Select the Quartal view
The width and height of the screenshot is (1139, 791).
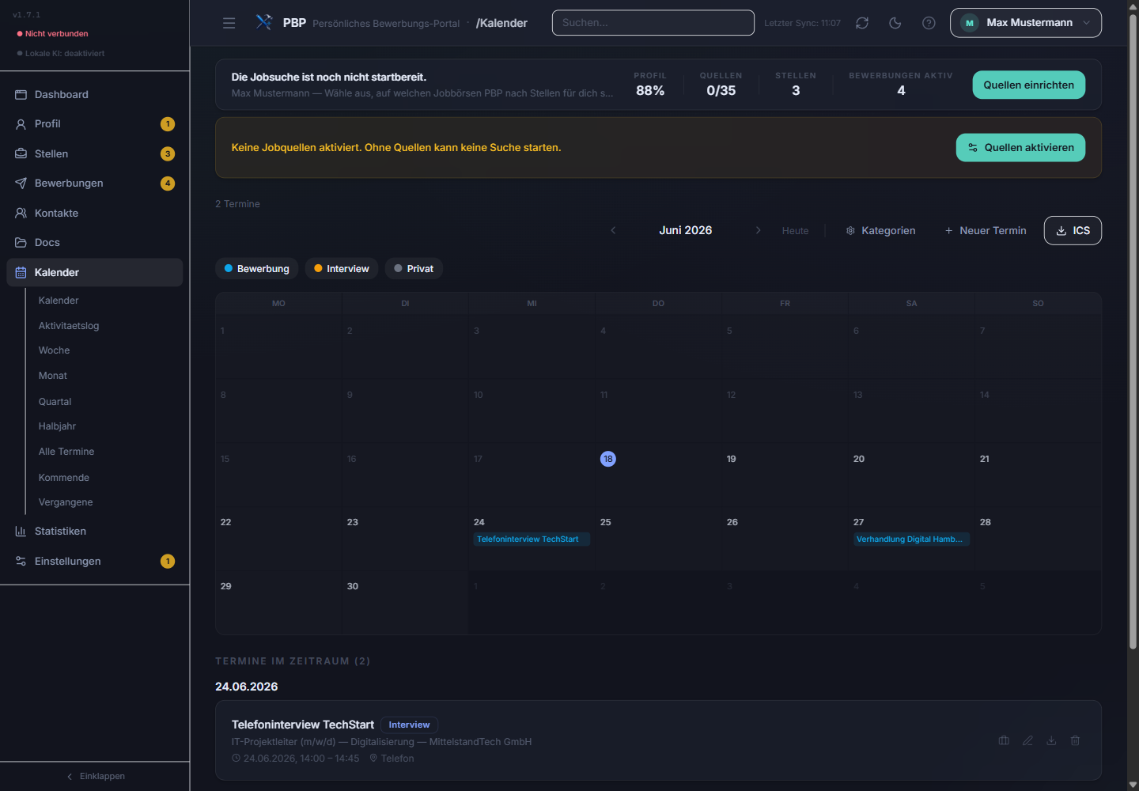tap(55, 402)
